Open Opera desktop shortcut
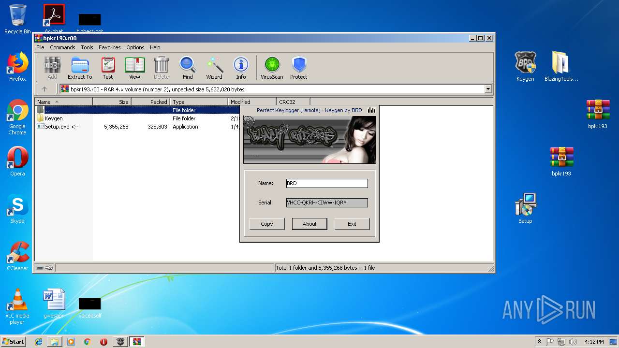Viewport: 619px width, 348px height. [x=17, y=161]
